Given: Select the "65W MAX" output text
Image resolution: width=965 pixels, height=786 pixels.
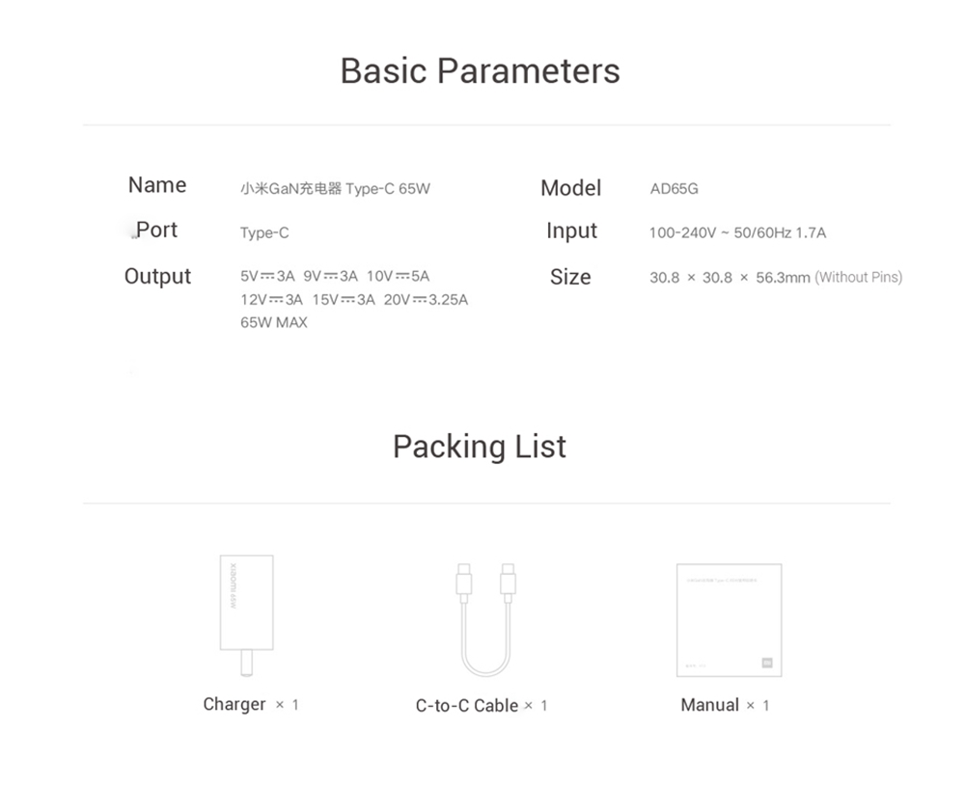Looking at the screenshot, I should (274, 323).
